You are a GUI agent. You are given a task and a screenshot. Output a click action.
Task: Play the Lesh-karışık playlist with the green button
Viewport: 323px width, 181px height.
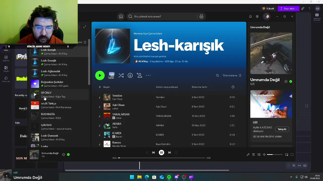pos(100,75)
